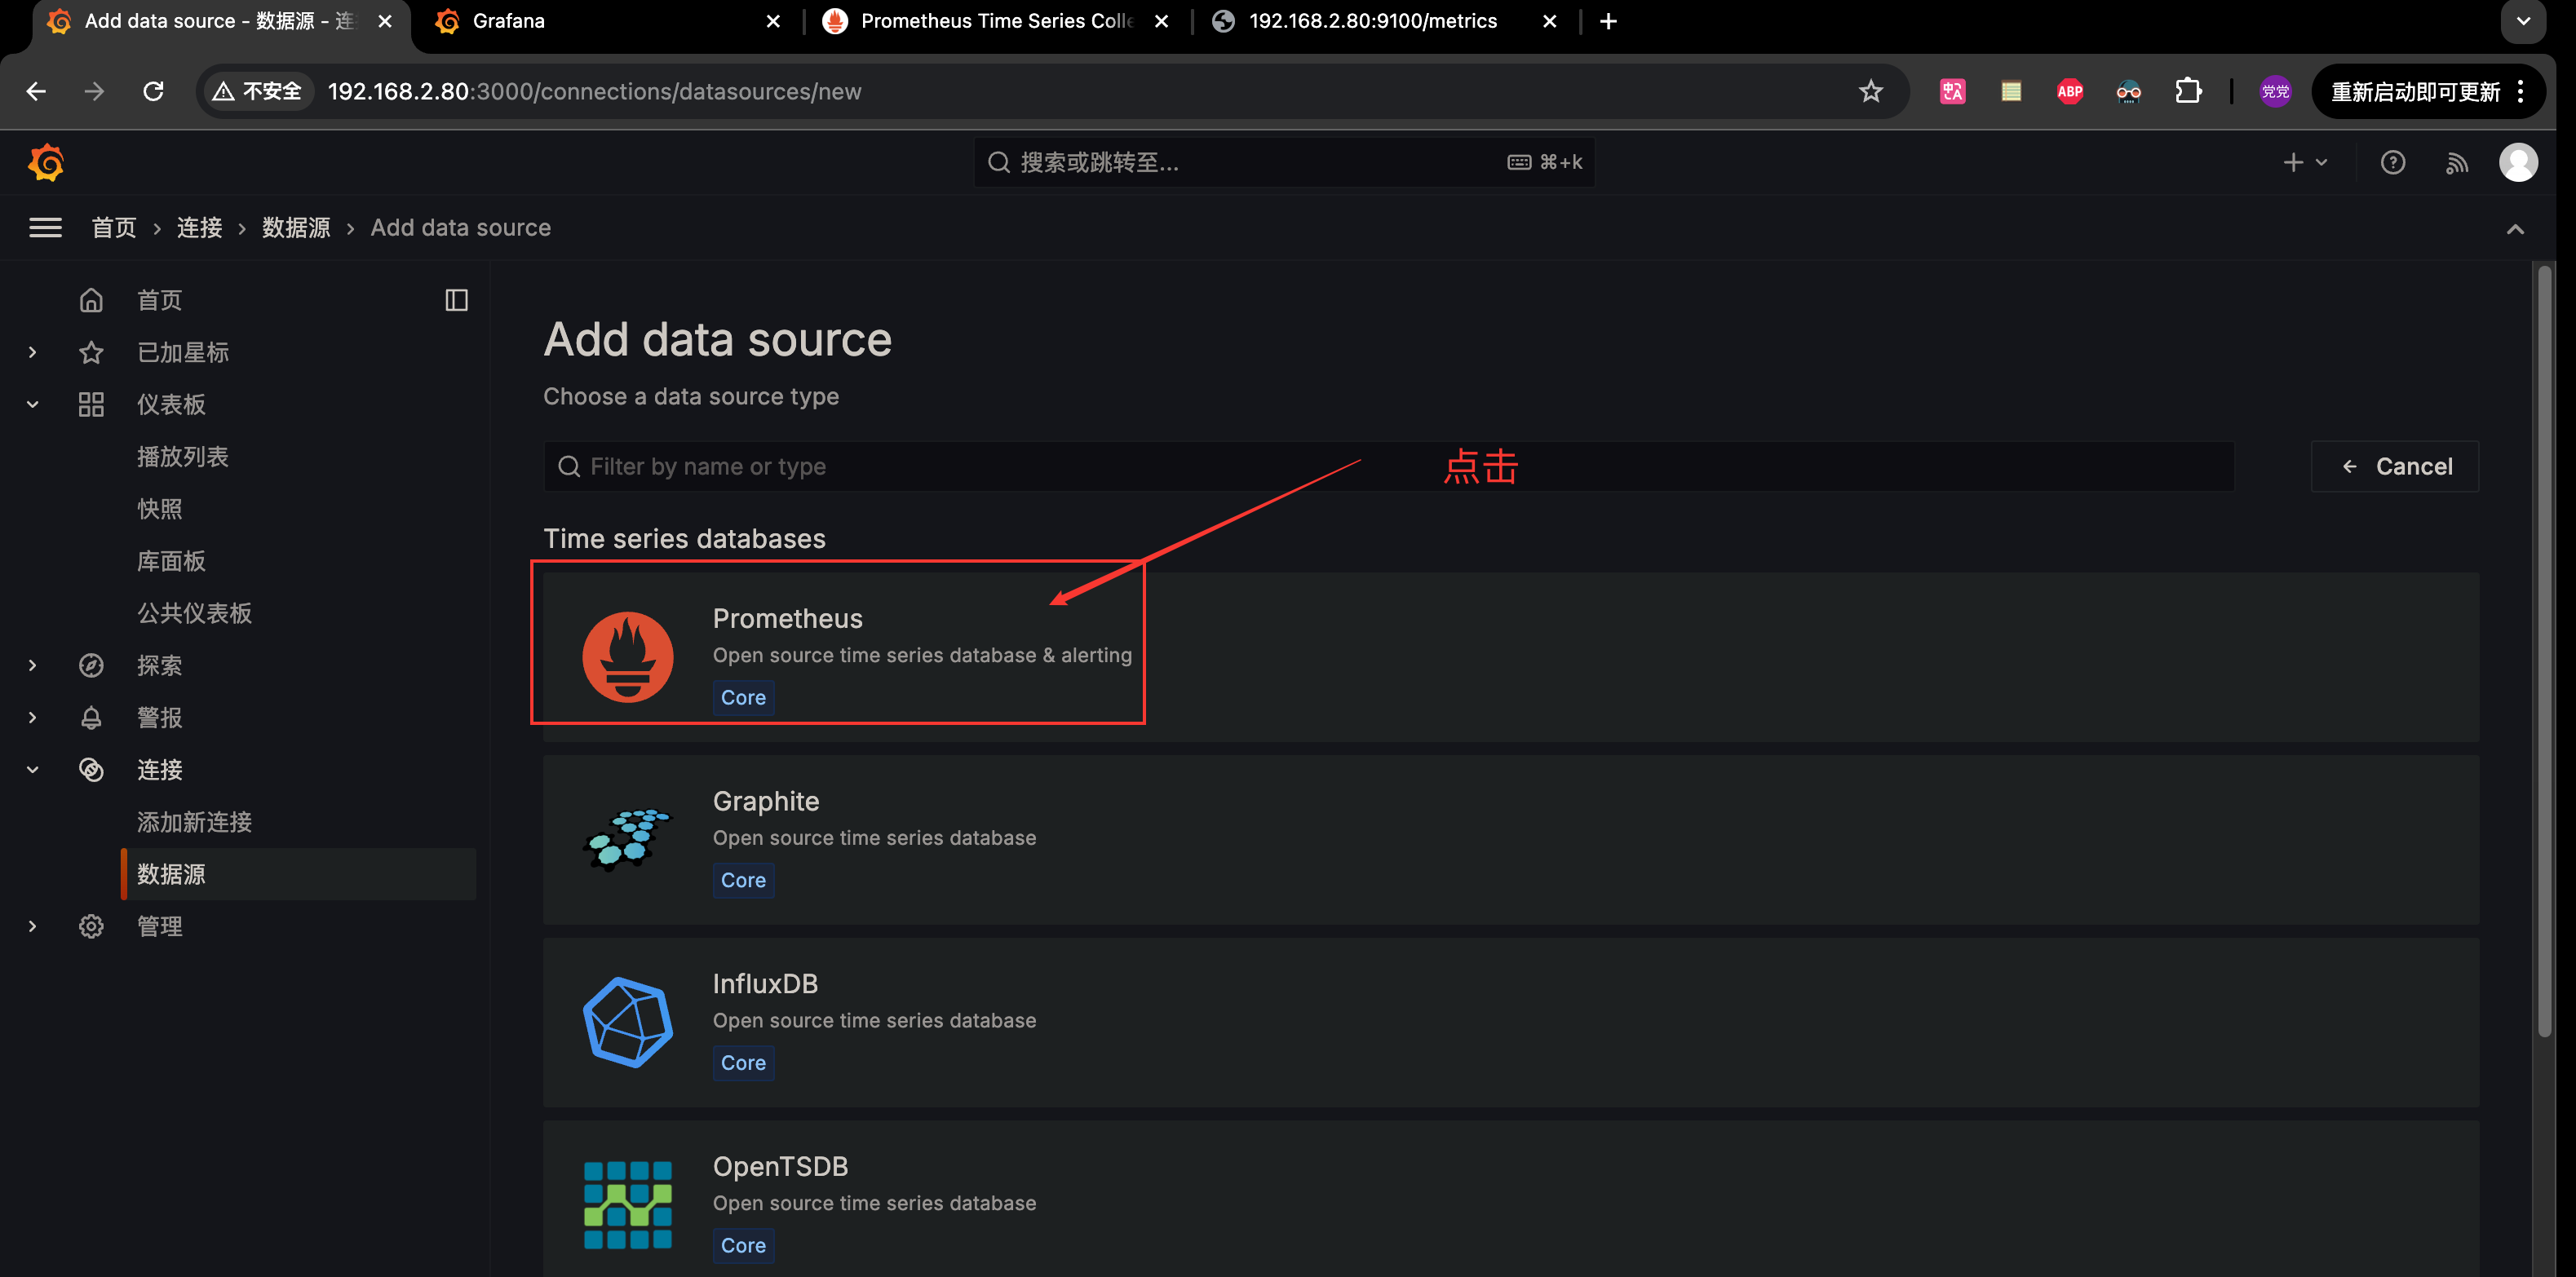The image size is (2576, 1277).
Task: Undock the sidebar menu panel icon
Action: coord(456,300)
